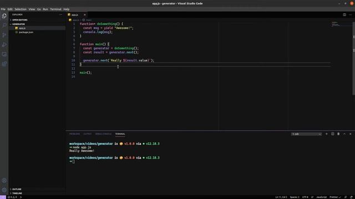Screen dimensions: 355x199
Task: Close the terminal panel
Action: tap(350, 134)
